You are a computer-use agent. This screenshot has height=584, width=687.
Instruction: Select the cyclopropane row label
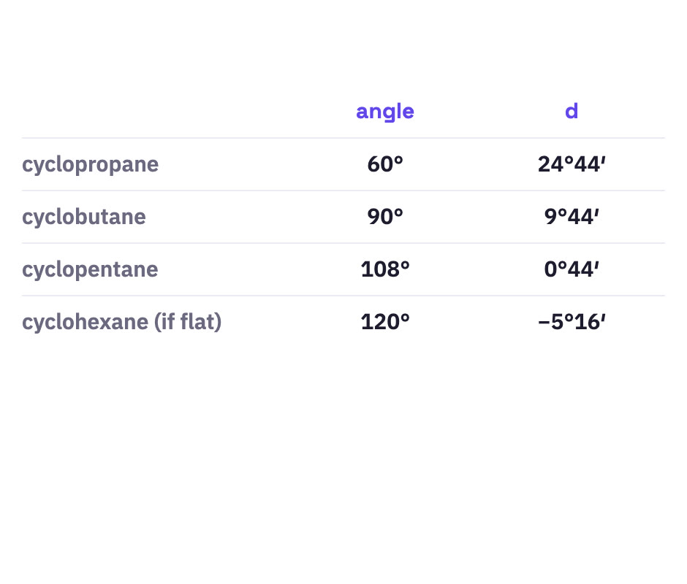[x=90, y=165]
